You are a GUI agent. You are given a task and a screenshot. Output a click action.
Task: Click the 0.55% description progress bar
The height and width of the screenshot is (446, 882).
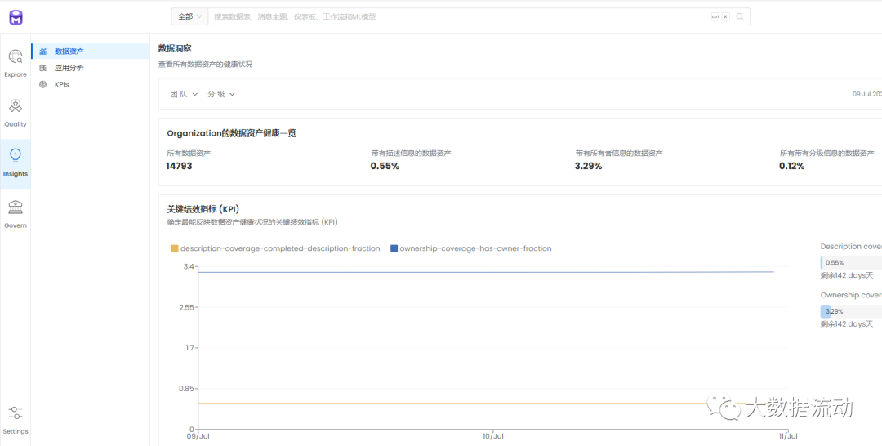click(x=851, y=263)
